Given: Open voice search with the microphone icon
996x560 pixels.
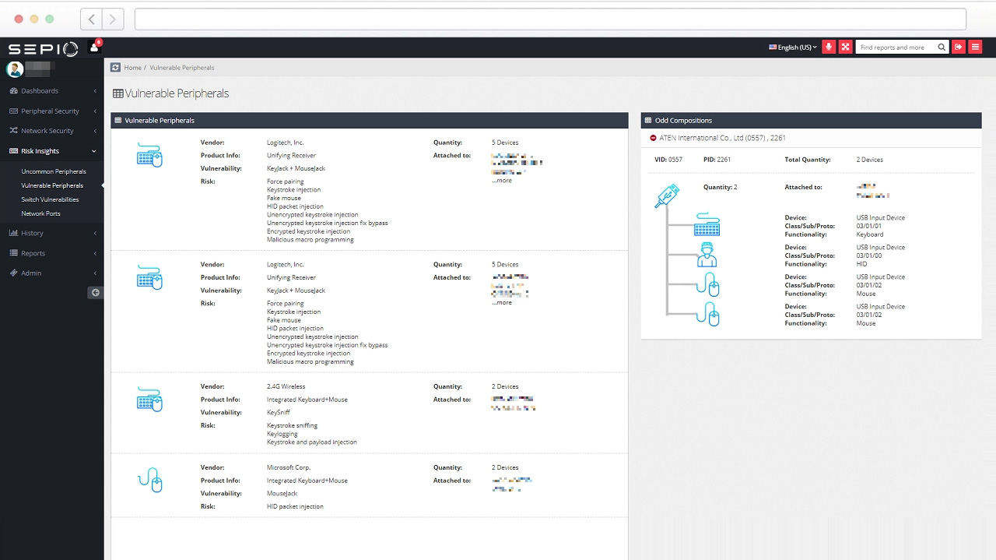Looking at the screenshot, I should pyautogui.click(x=828, y=47).
